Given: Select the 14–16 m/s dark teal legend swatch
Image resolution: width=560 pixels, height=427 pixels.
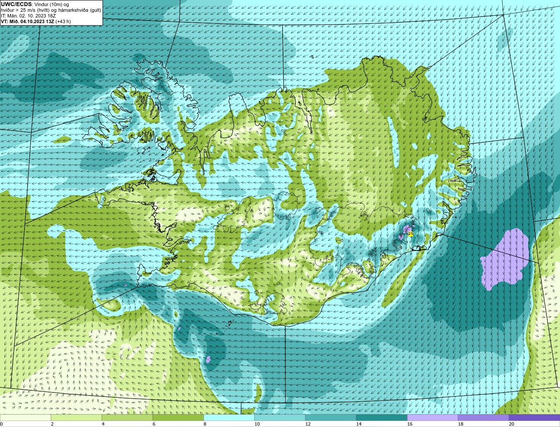Looking at the screenshot, I should [x=381, y=418].
